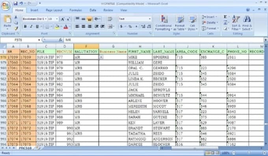Click the Office button logo
The image size is (268, 156).
[x=6, y=6]
